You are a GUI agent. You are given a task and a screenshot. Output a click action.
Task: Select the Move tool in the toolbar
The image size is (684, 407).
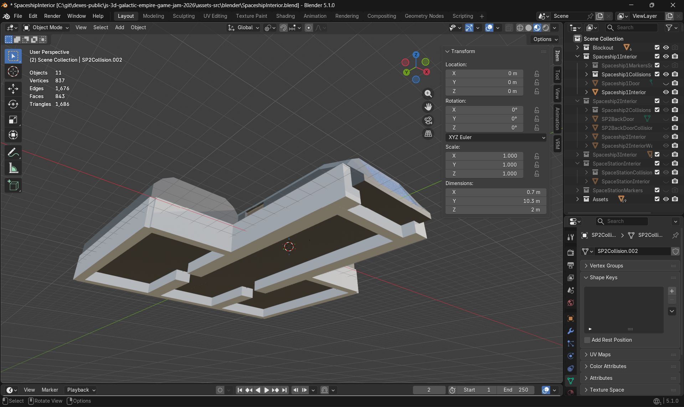pyautogui.click(x=13, y=89)
